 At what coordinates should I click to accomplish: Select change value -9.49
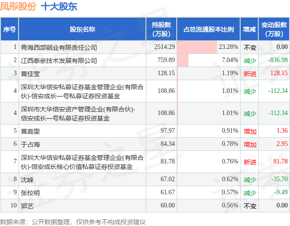click(x=281, y=192)
